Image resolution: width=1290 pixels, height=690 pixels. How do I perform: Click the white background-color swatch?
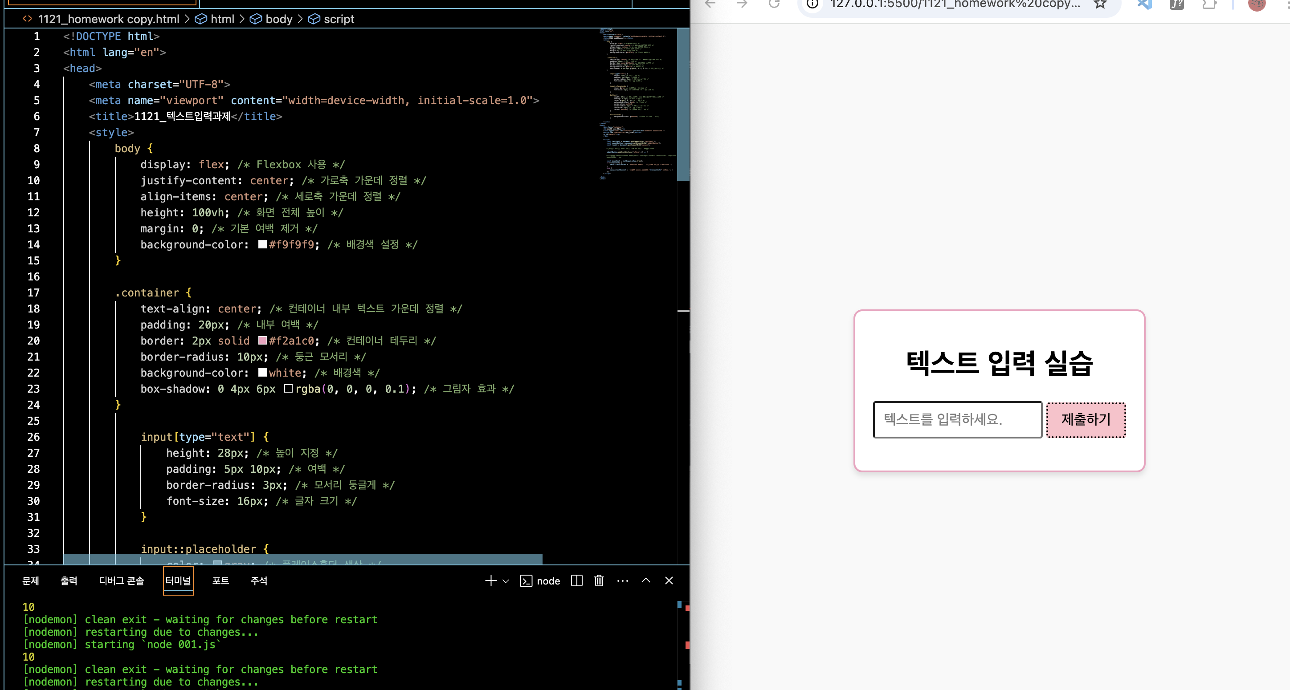click(x=262, y=373)
